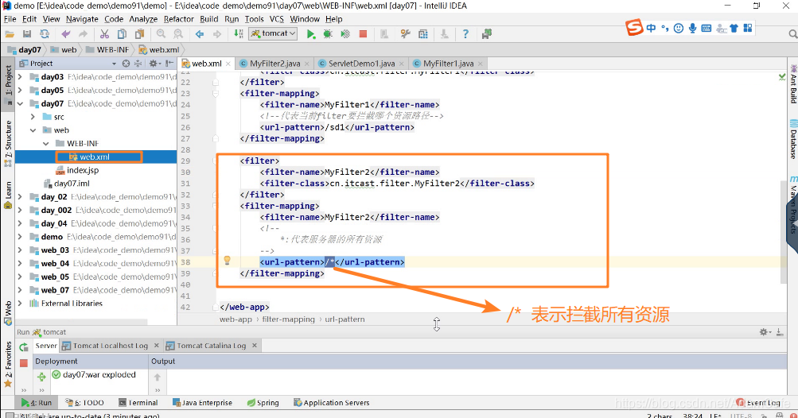Viewport: 798px width, 418px height.
Task: Click the intention lightbulb on line 38
Action: [x=227, y=261]
